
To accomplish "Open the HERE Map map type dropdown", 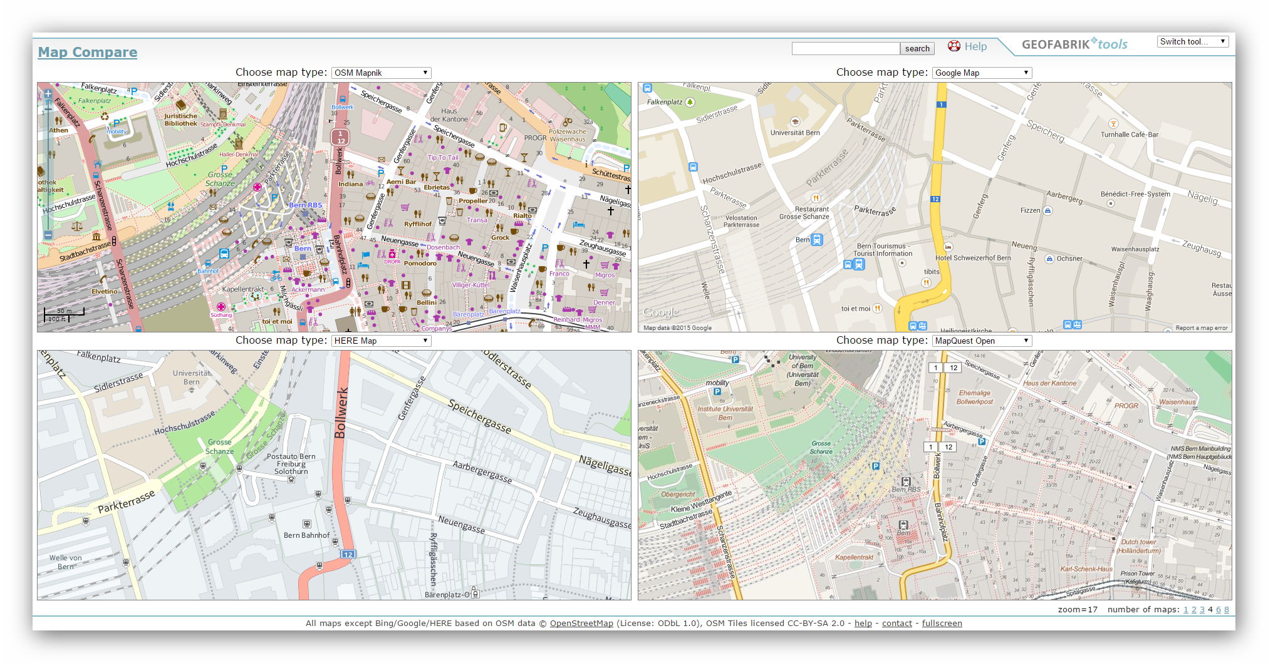I will point(381,341).
